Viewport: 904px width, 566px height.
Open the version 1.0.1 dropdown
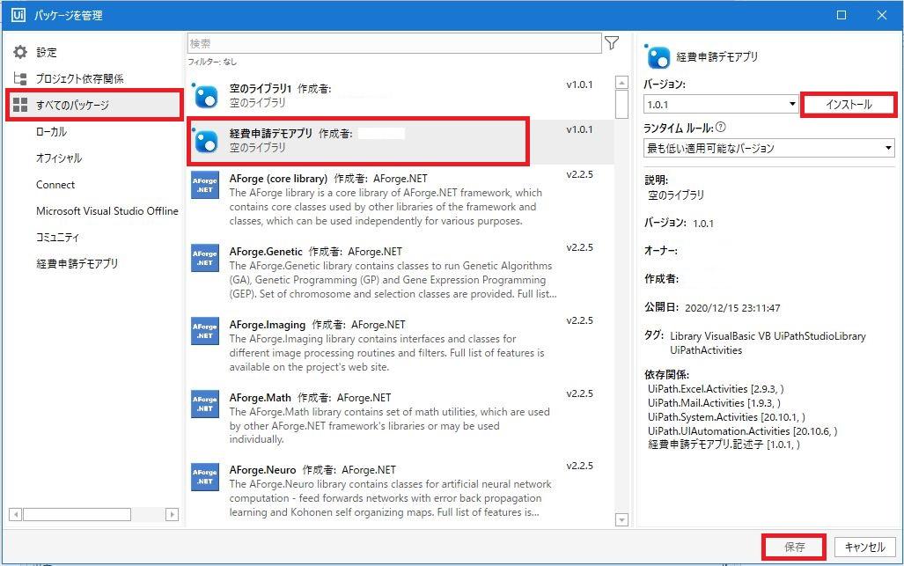(x=721, y=105)
